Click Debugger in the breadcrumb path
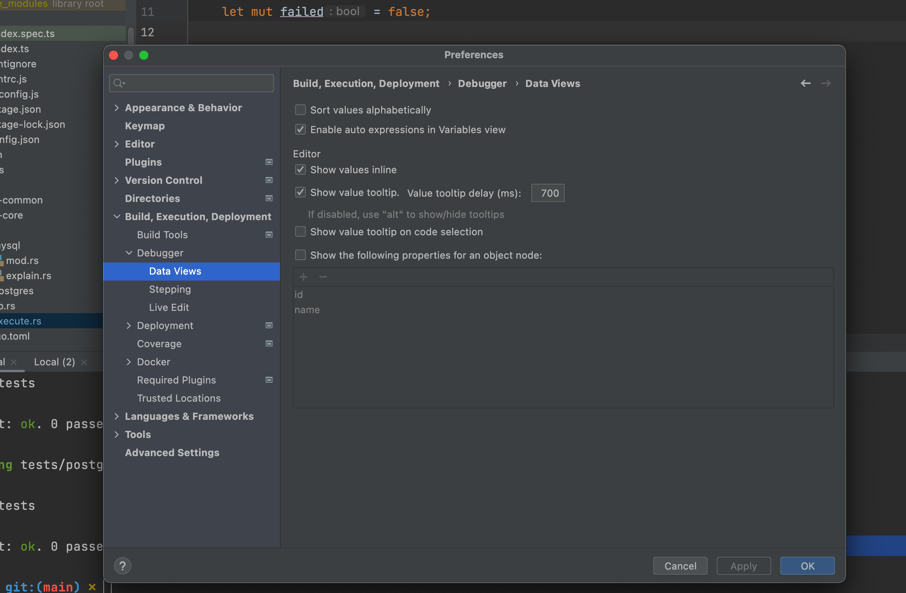The width and height of the screenshot is (906, 593). pyautogui.click(x=482, y=83)
